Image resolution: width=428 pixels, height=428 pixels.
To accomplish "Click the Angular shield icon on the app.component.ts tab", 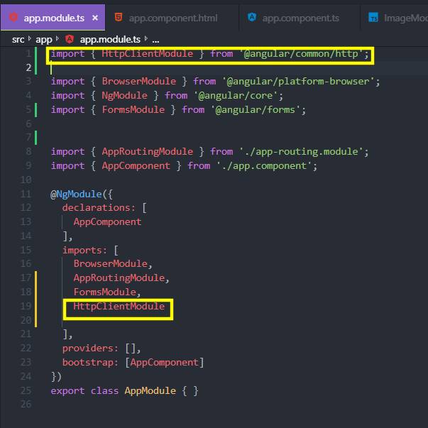I will click(x=252, y=17).
